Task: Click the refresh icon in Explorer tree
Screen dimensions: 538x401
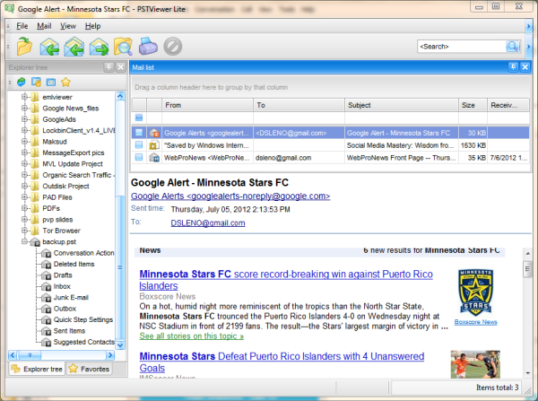Action: [22, 82]
